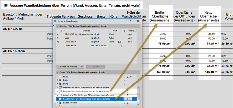Click the Kriterien hinzufügen button

(x=68, y=66)
